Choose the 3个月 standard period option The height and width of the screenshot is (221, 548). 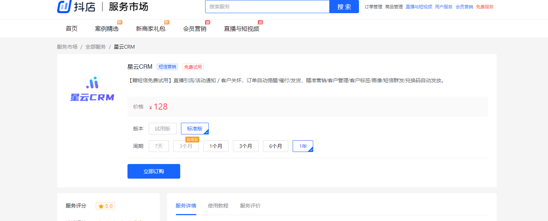(245, 146)
